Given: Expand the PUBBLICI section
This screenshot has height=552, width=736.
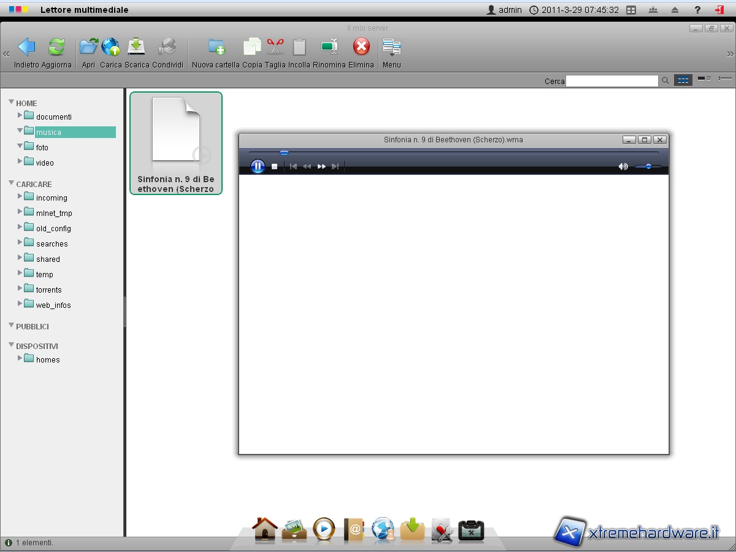Looking at the screenshot, I should pyautogui.click(x=12, y=326).
